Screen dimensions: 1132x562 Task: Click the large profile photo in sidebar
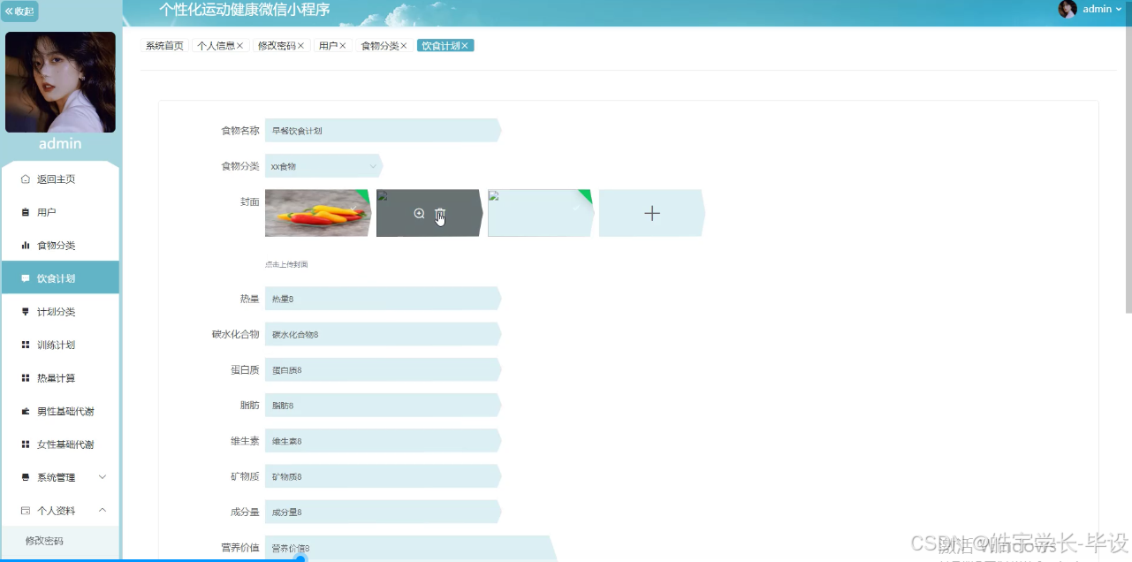click(x=60, y=82)
